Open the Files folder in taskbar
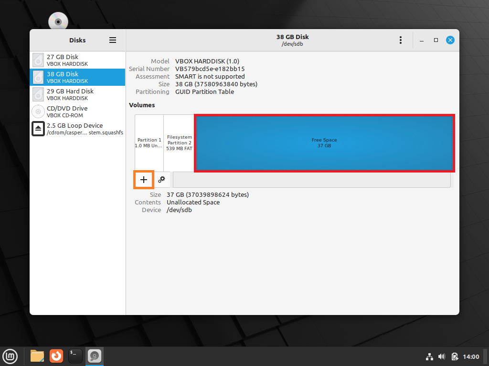489x366 pixels. point(37,356)
